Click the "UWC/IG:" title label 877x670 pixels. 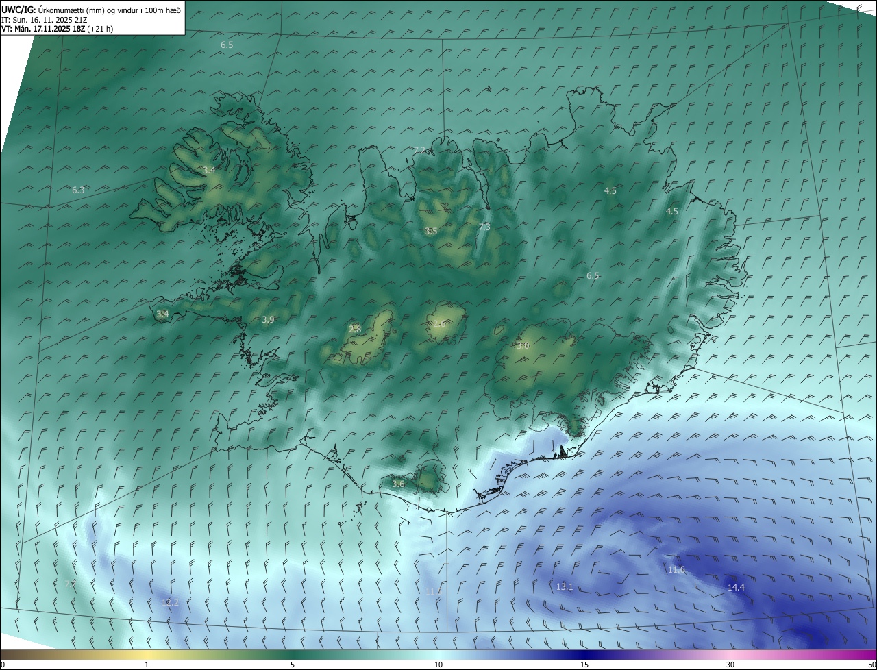pyautogui.click(x=18, y=10)
